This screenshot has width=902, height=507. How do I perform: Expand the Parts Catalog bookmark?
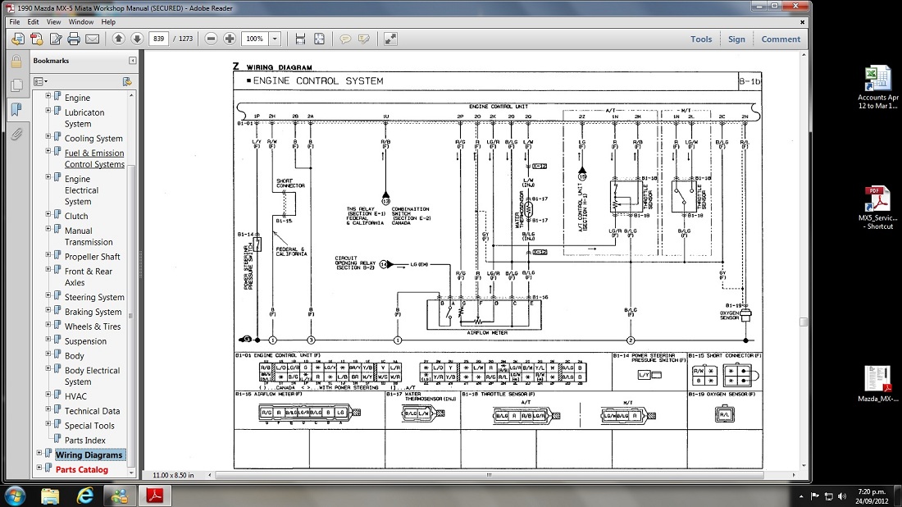(x=39, y=468)
